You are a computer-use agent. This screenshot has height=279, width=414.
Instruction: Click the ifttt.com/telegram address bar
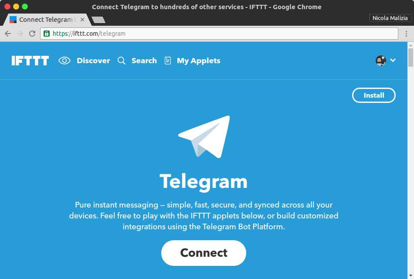[x=219, y=34]
